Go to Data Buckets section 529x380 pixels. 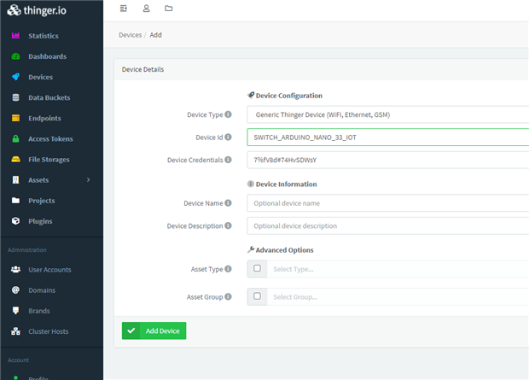pyautogui.click(x=49, y=97)
